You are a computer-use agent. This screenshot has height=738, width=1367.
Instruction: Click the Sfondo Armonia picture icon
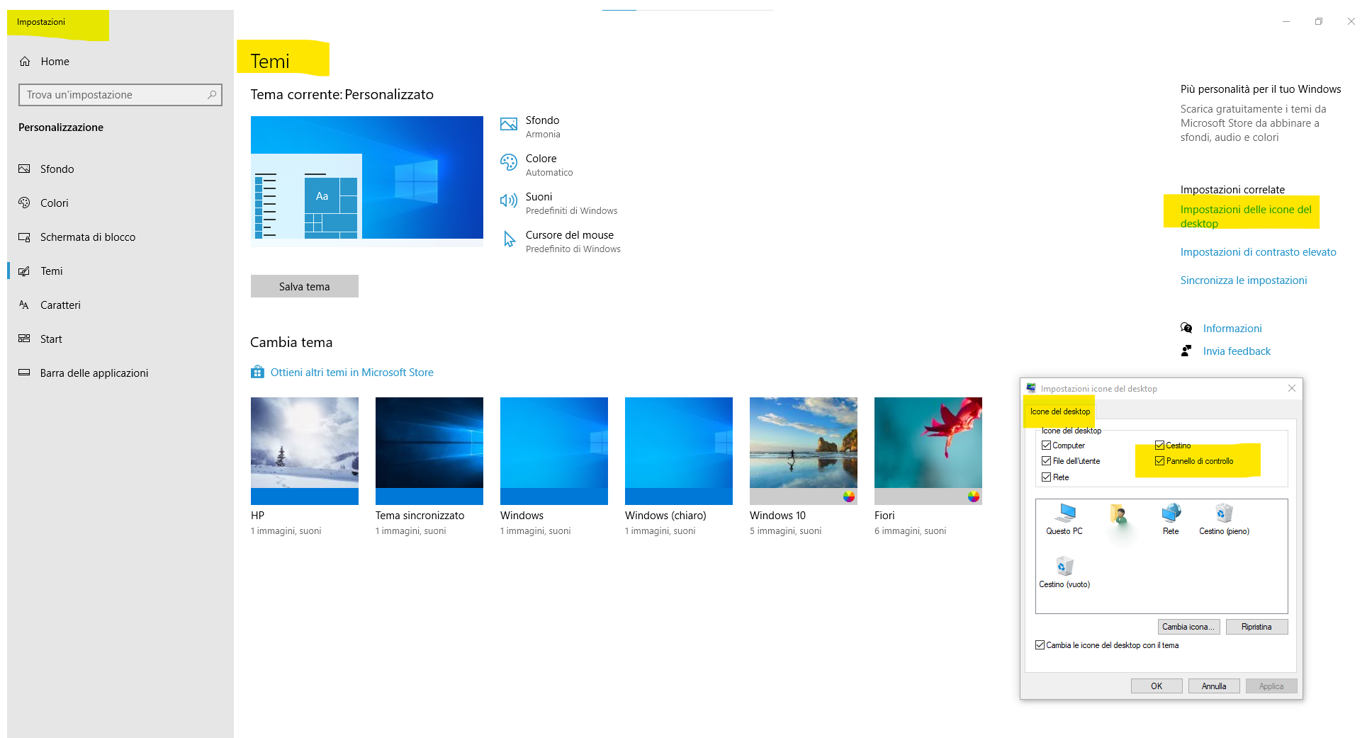pyautogui.click(x=509, y=125)
